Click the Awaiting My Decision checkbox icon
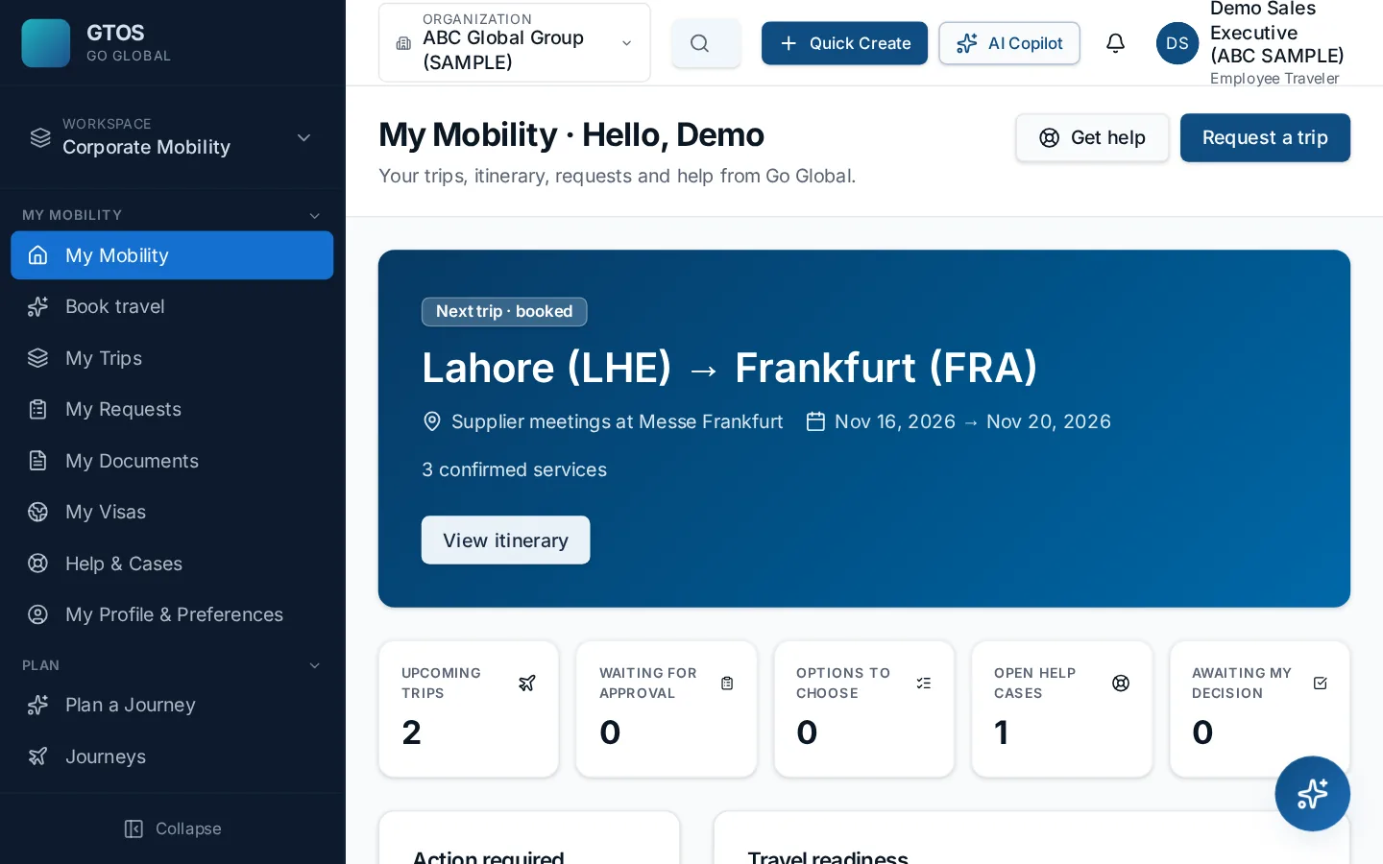Screen dimensions: 1383x864 pos(1320,683)
